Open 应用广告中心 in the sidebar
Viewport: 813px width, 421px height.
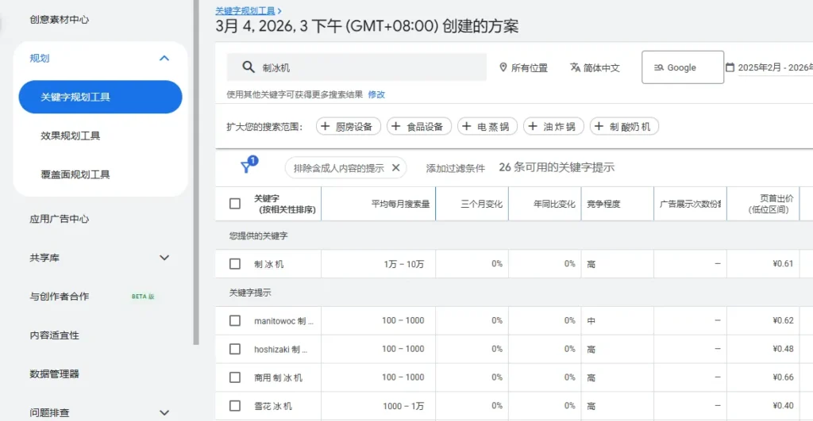[x=59, y=219]
